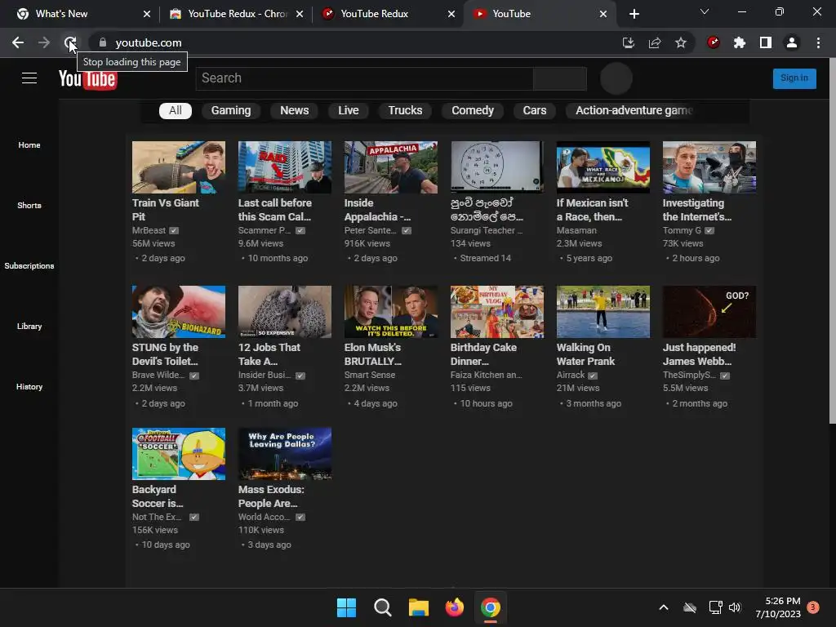
Task: Open Windows Start menu
Action: [346, 607]
